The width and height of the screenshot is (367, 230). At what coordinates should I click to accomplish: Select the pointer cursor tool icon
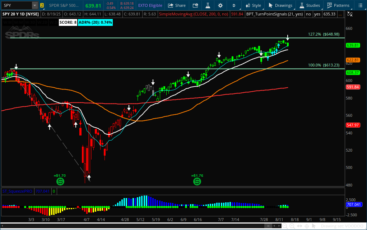point(314,226)
